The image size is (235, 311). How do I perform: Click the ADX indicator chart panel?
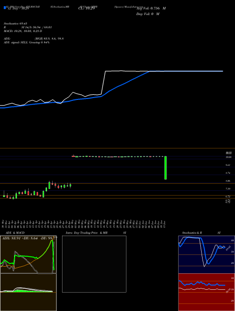(28, 254)
